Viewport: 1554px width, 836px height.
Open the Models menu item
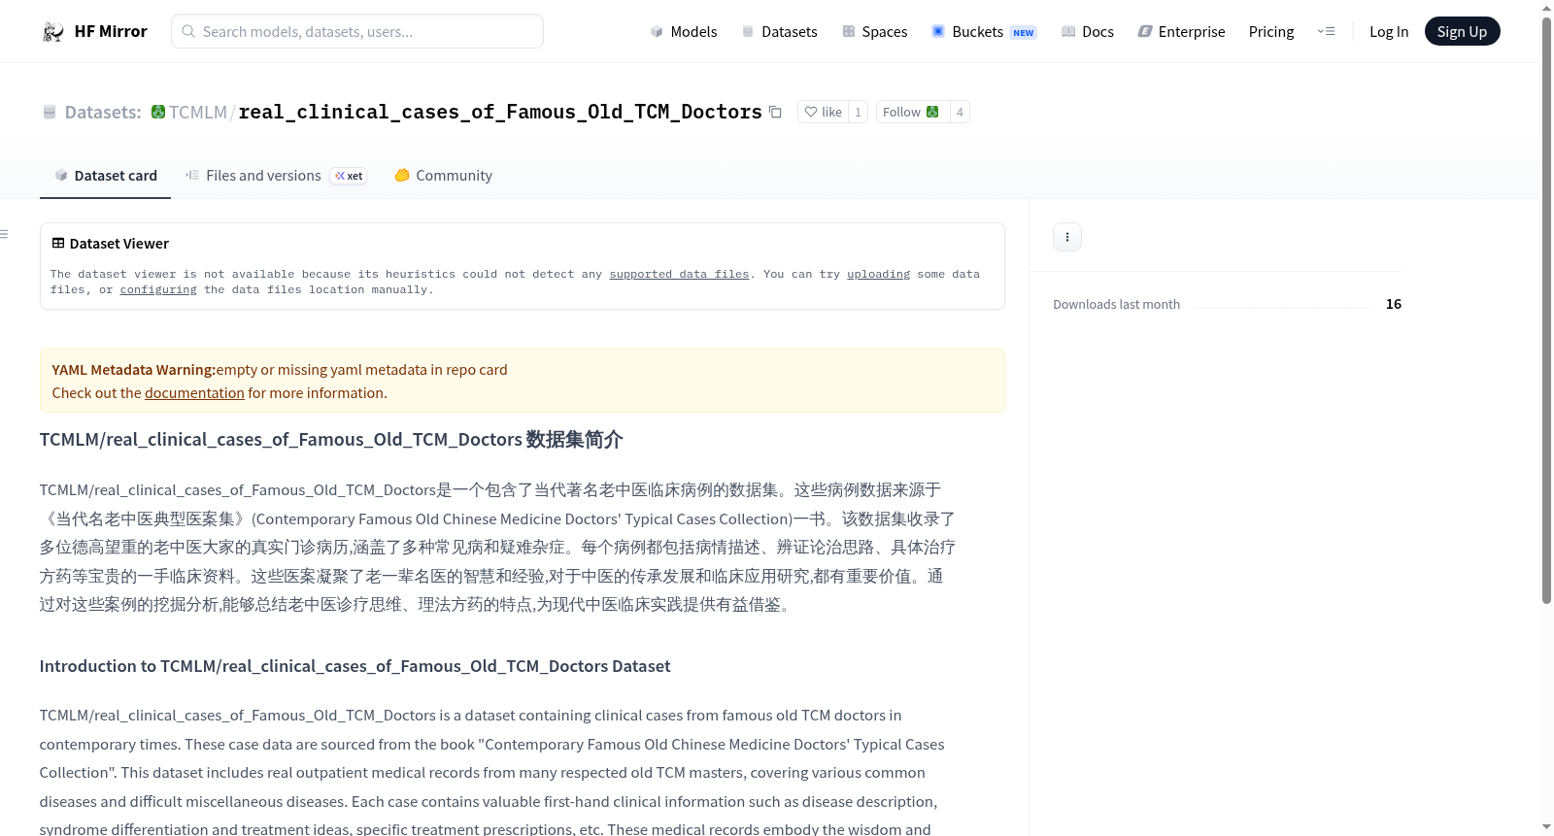pos(684,32)
